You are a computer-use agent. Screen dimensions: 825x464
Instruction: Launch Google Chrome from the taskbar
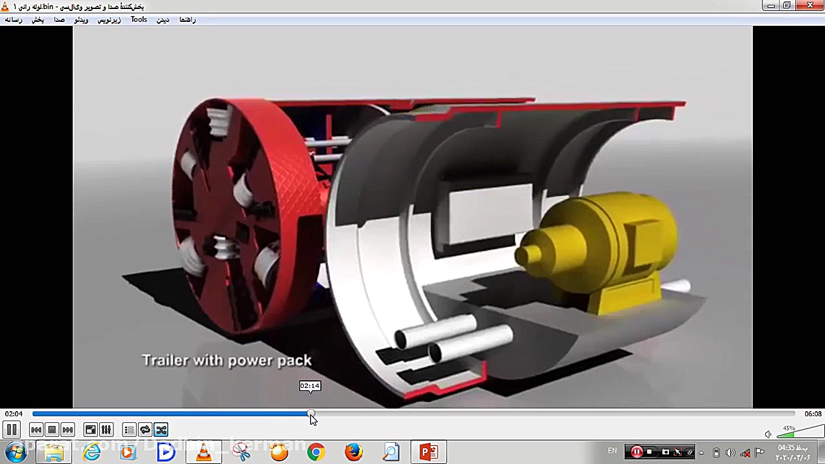coord(316,452)
